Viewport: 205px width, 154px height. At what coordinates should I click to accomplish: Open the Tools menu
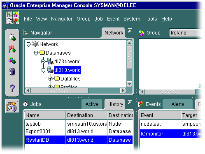point(151,19)
